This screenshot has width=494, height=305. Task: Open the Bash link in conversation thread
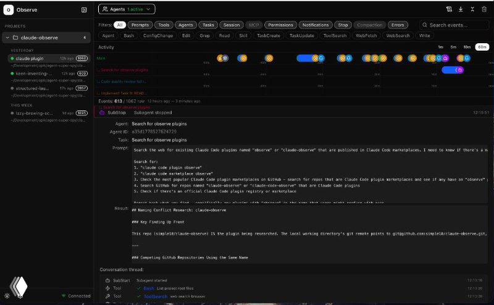coord(149,288)
